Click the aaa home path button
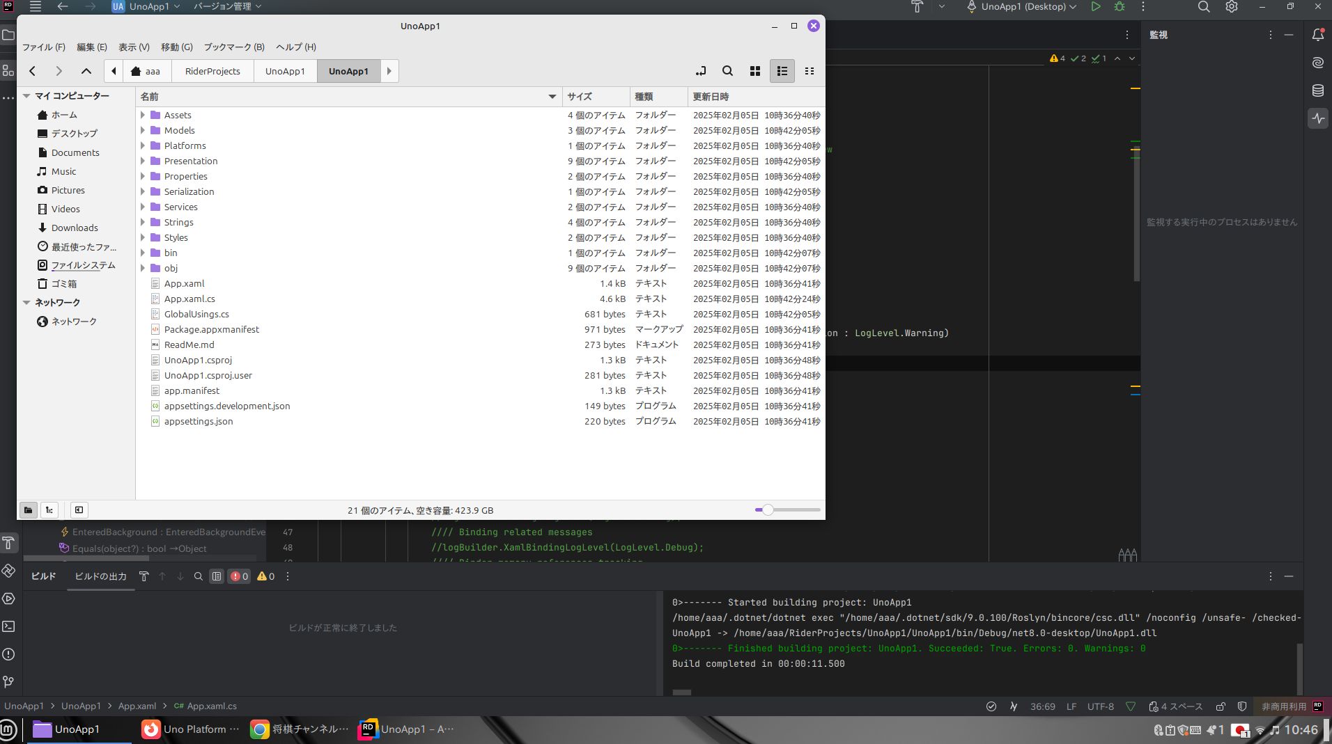 tap(146, 71)
